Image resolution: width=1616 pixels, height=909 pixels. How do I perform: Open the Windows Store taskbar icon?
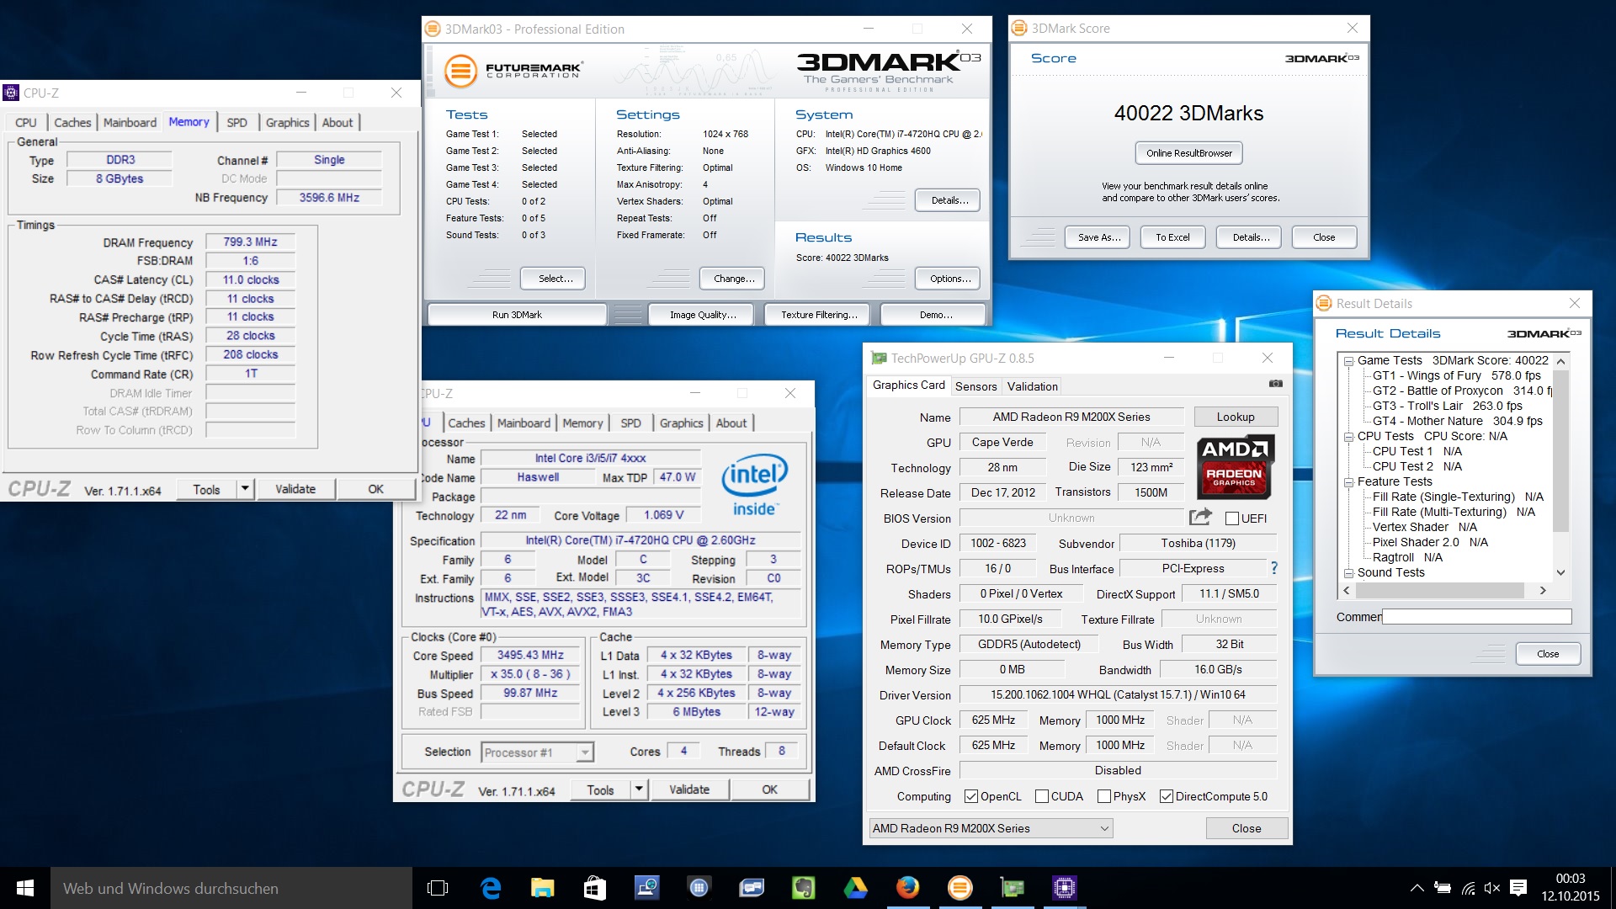(x=595, y=888)
